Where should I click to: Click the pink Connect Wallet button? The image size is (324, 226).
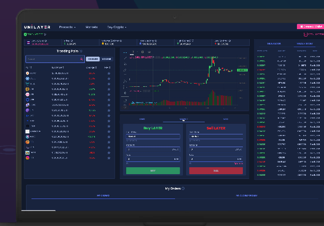(310, 26)
